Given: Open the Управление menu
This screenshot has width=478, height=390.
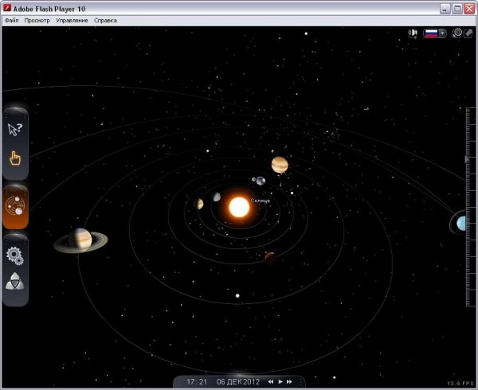Looking at the screenshot, I should [x=72, y=20].
